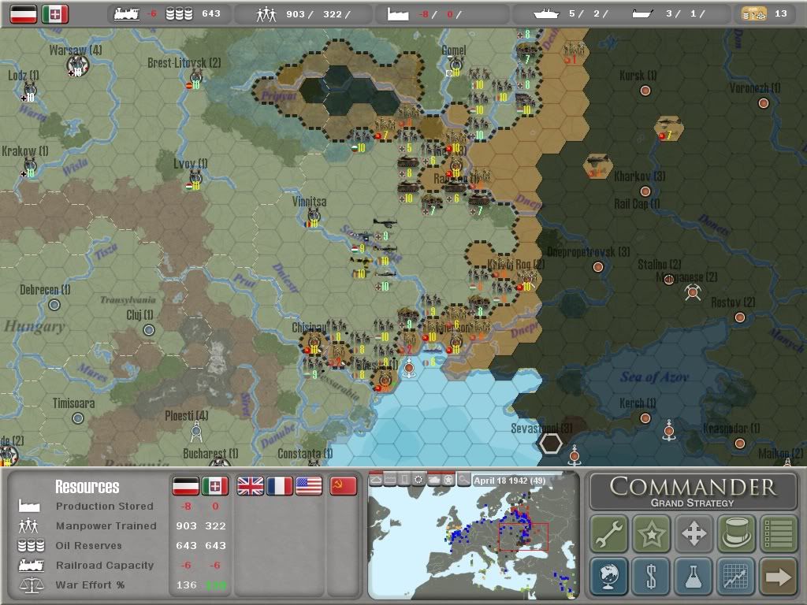Click the white hexagon cursor near Sevastopol
Screen dimensions: 807x605
point(550,444)
